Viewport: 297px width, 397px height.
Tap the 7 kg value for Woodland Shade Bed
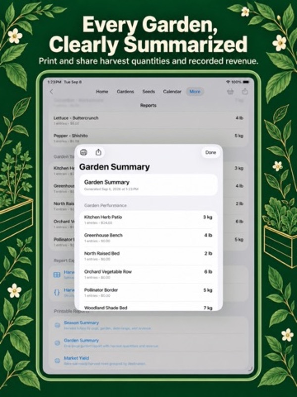208,308
